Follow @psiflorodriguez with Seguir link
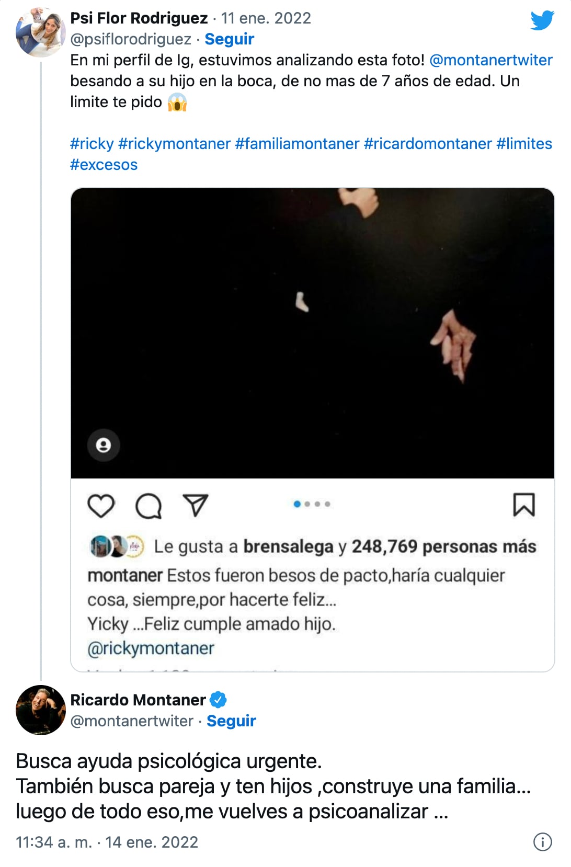Screen dimensions: 571x867 (229, 39)
